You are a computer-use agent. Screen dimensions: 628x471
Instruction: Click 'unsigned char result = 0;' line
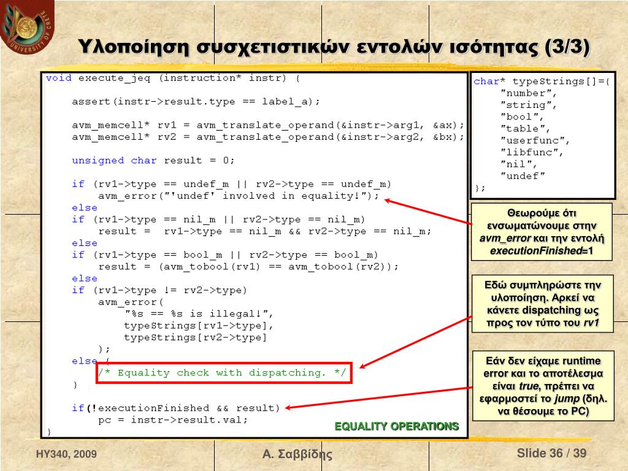click(153, 161)
